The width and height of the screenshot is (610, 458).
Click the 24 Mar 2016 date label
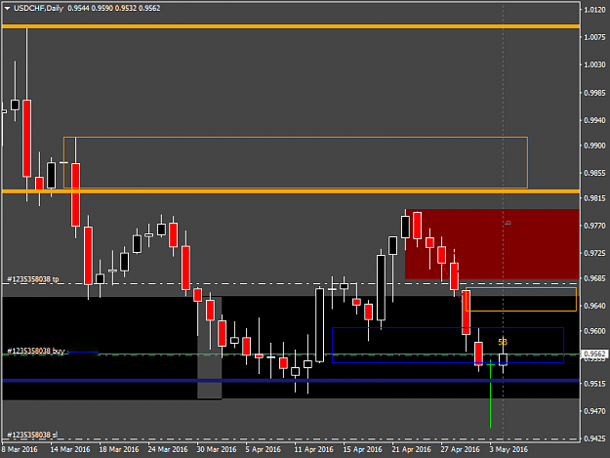(168, 449)
